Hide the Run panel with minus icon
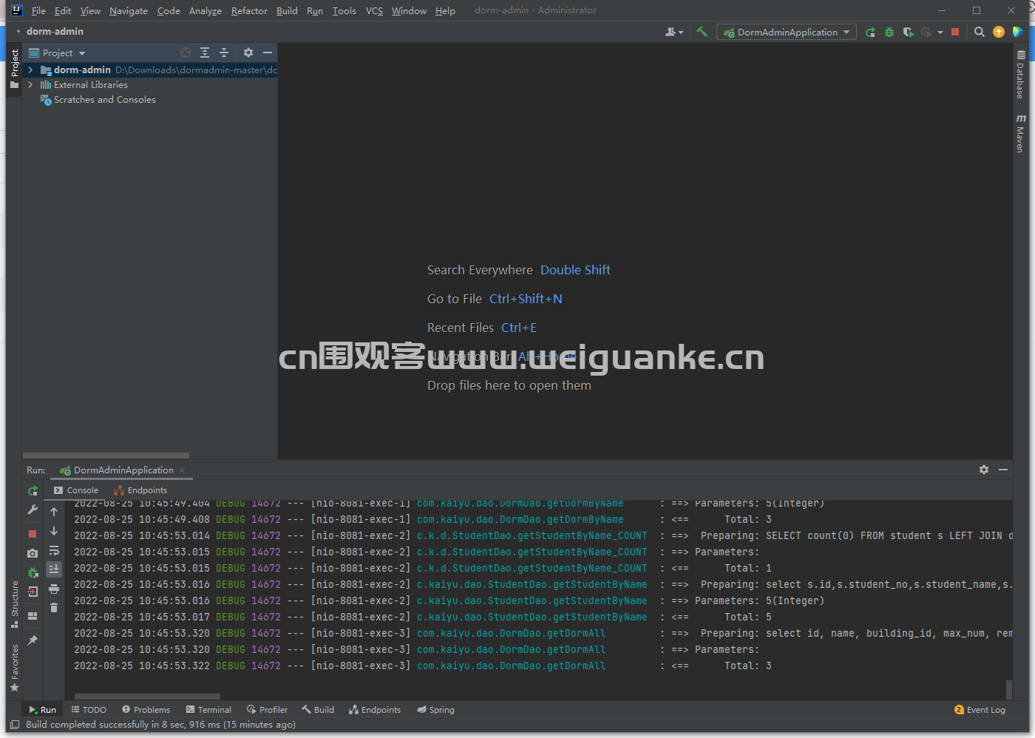 click(1003, 470)
